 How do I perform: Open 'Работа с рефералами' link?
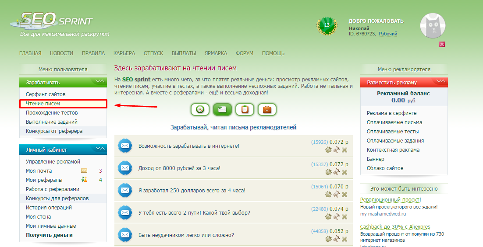click(x=53, y=189)
